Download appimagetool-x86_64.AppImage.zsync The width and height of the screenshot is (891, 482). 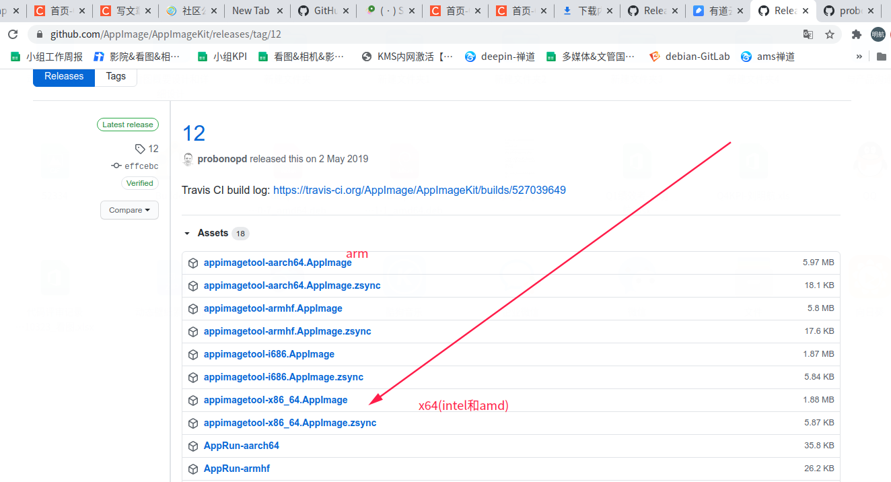(x=290, y=423)
